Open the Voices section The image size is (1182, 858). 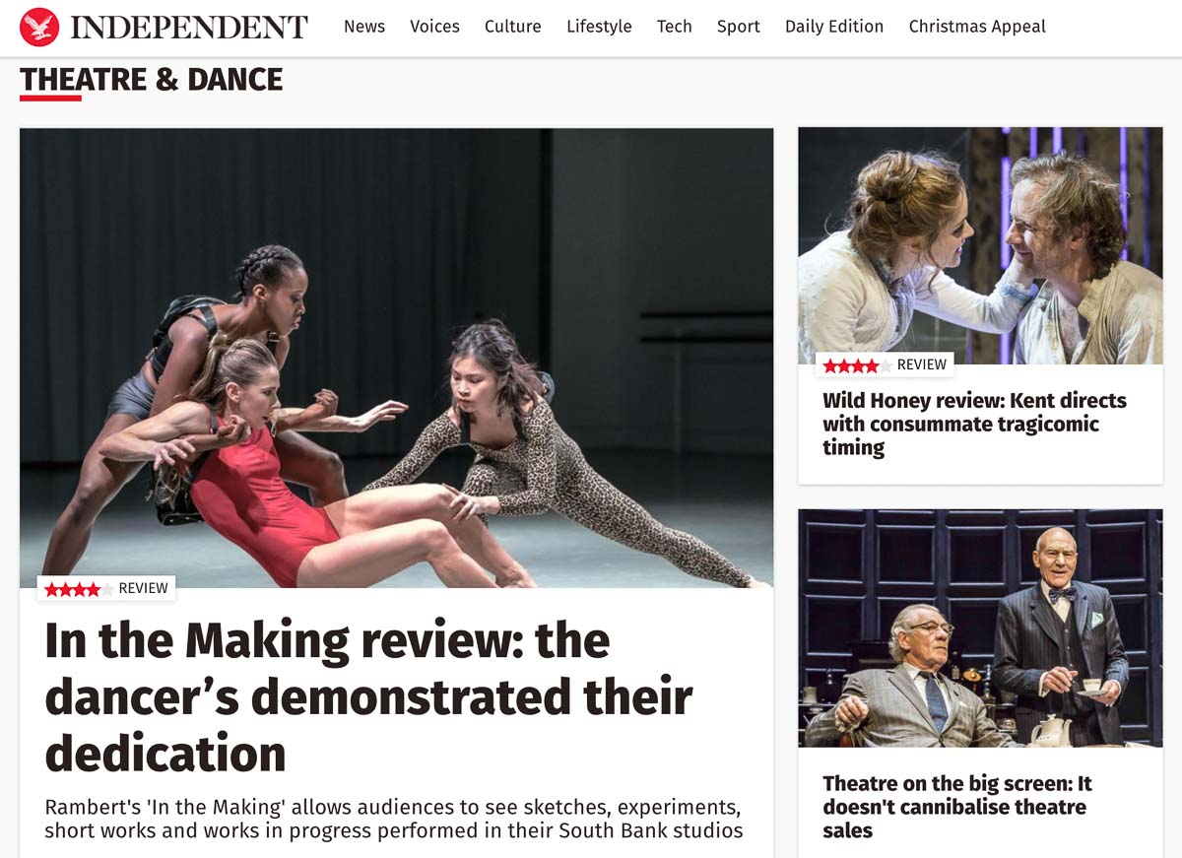(434, 27)
